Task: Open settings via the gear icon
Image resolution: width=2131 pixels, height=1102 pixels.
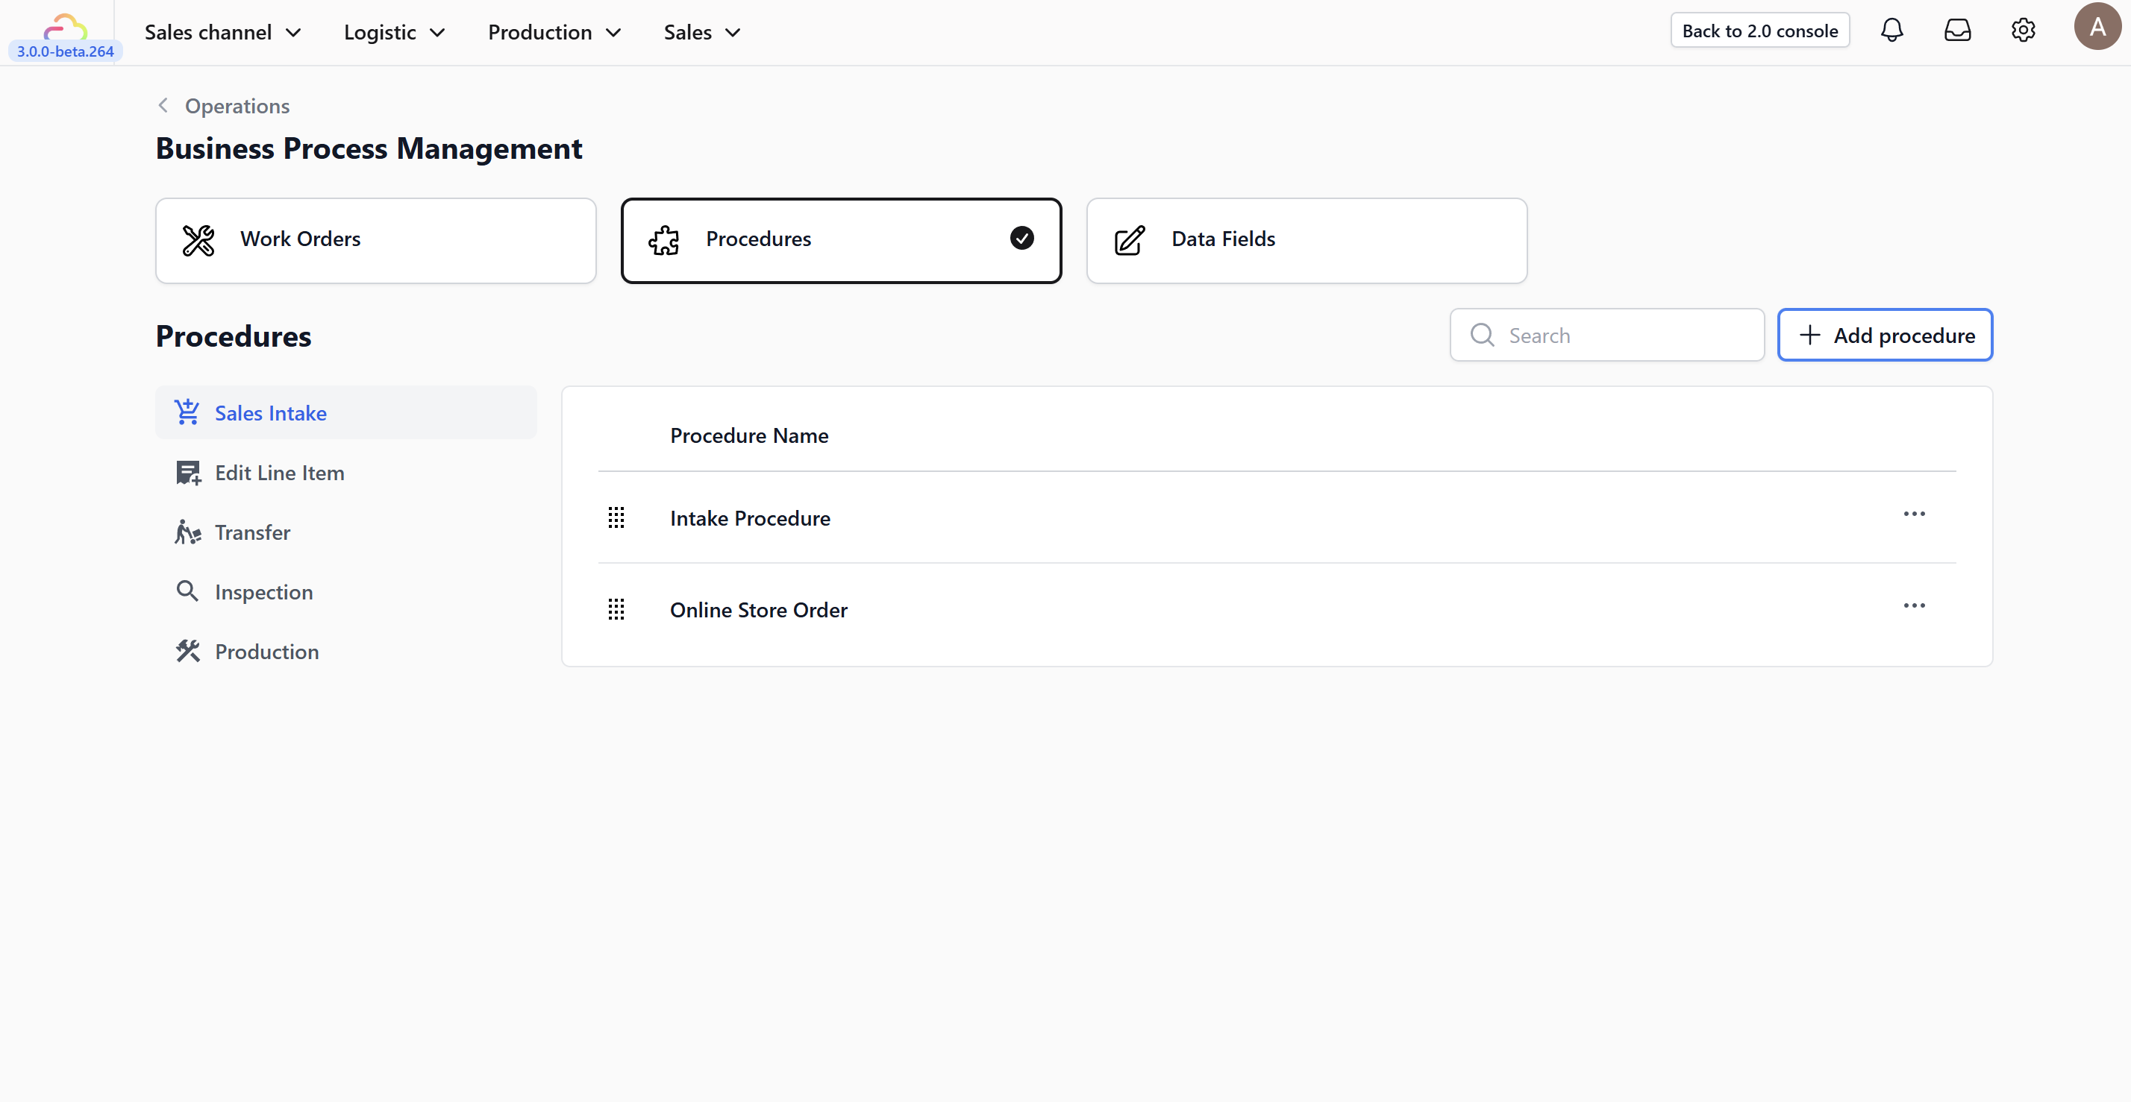Action: click(x=2023, y=31)
